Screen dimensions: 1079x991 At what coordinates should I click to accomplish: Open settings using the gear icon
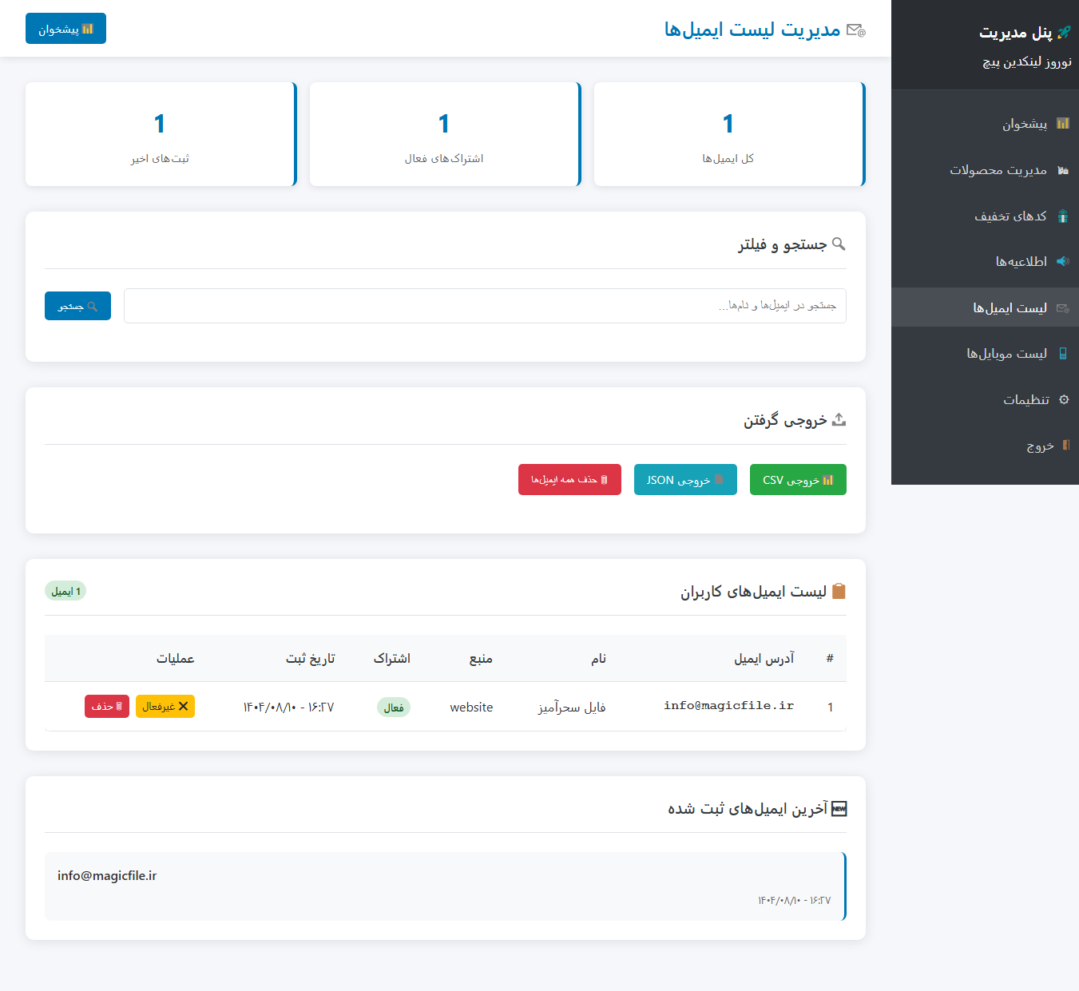tap(1063, 399)
